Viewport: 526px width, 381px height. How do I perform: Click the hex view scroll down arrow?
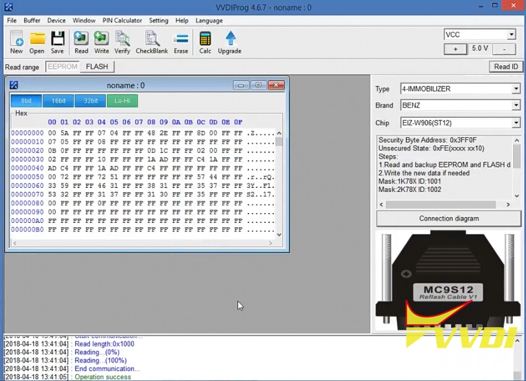tap(279, 235)
